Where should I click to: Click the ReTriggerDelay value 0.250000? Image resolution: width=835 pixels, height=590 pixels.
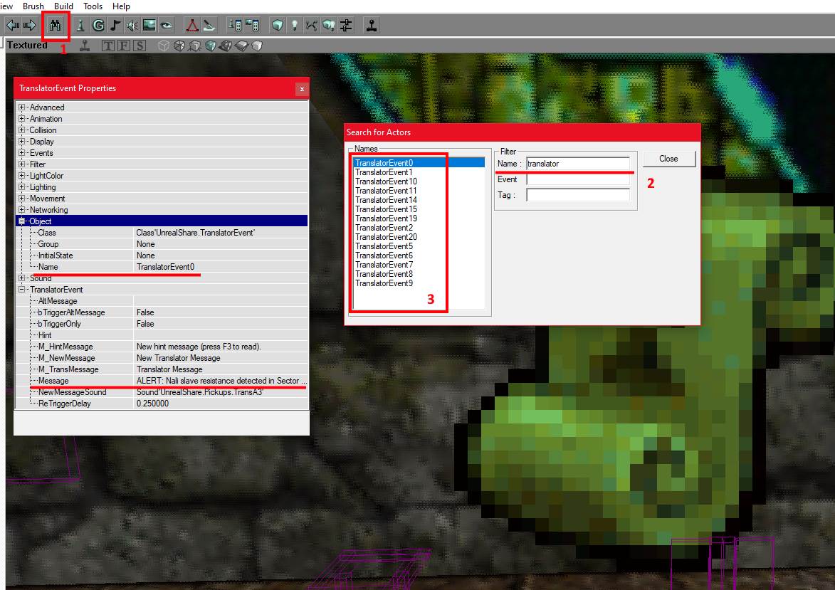click(153, 404)
